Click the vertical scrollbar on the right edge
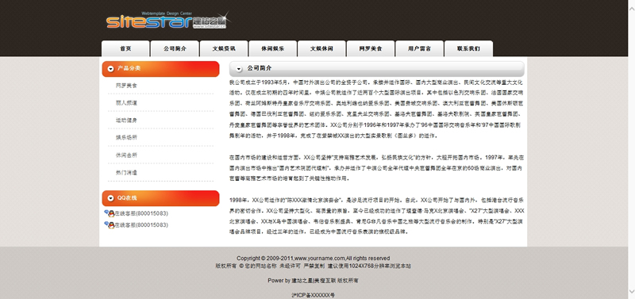This screenshot has height=299, width=635. point(631,149)
